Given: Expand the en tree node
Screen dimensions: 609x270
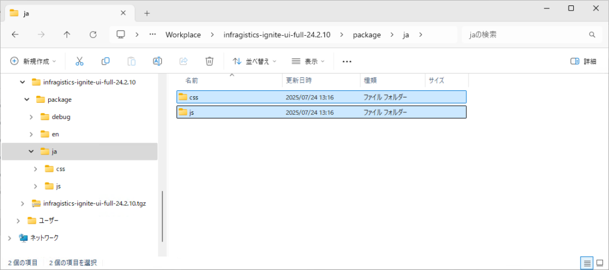Looking at the screenshot, I should (31, 134).
